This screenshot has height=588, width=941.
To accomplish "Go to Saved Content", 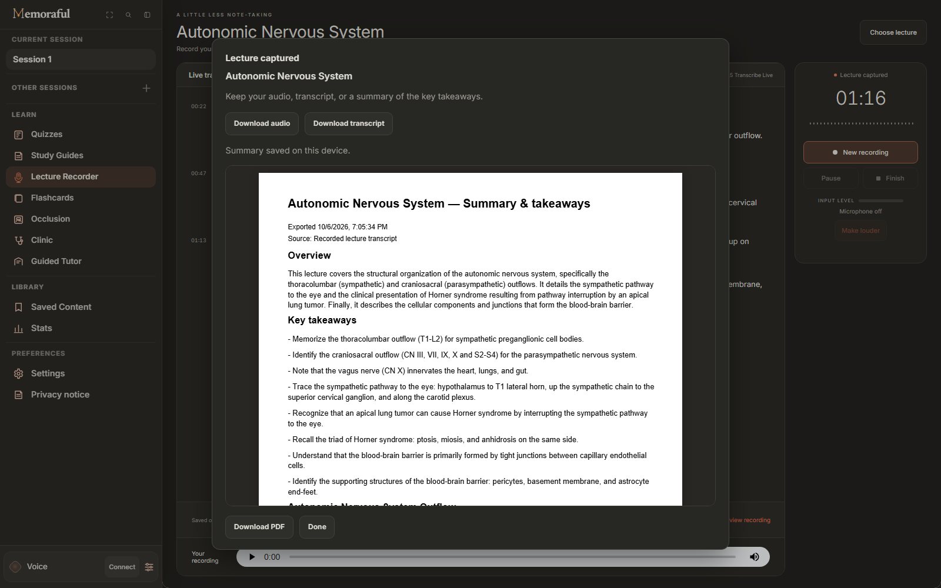I will click(x=81, y=308).
